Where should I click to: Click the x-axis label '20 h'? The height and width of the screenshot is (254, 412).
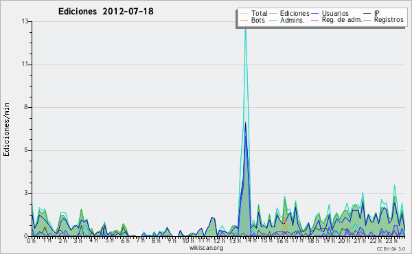click(x=344, y=240)
